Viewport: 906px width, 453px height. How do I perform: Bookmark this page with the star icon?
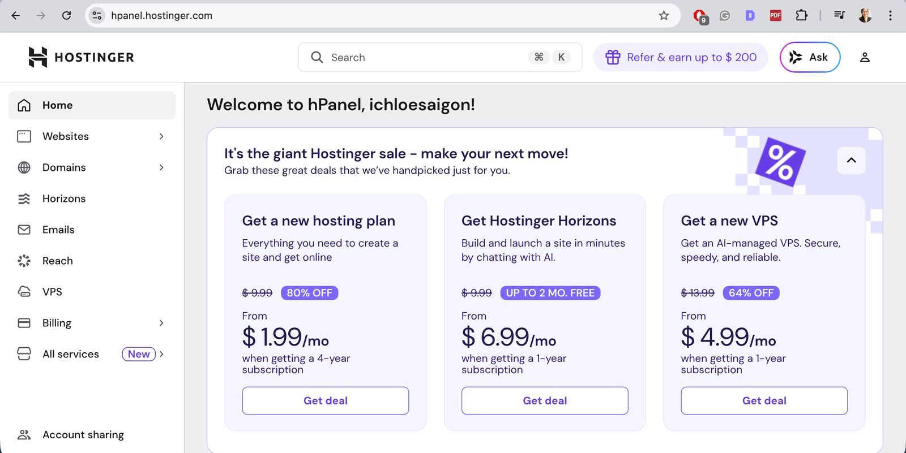664,16
